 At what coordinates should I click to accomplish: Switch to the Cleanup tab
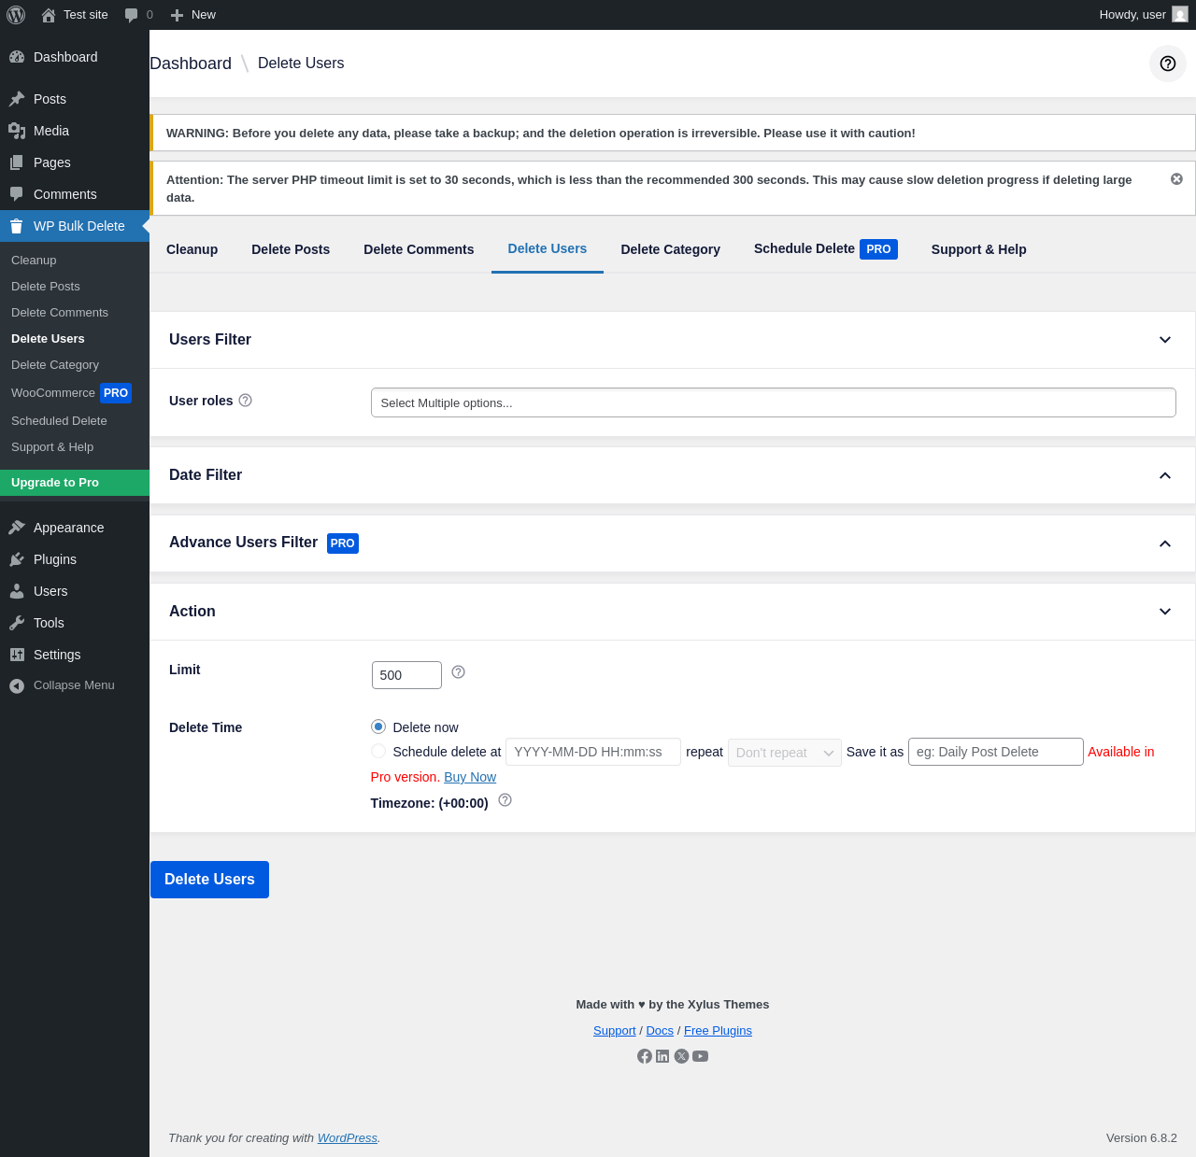click(192, 249)
